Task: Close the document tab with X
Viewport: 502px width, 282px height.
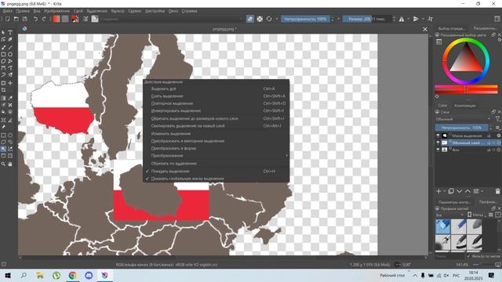Action: point(425,29)
